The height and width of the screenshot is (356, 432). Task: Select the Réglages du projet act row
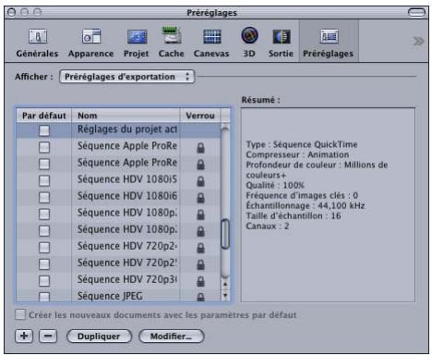pos(118,130)
